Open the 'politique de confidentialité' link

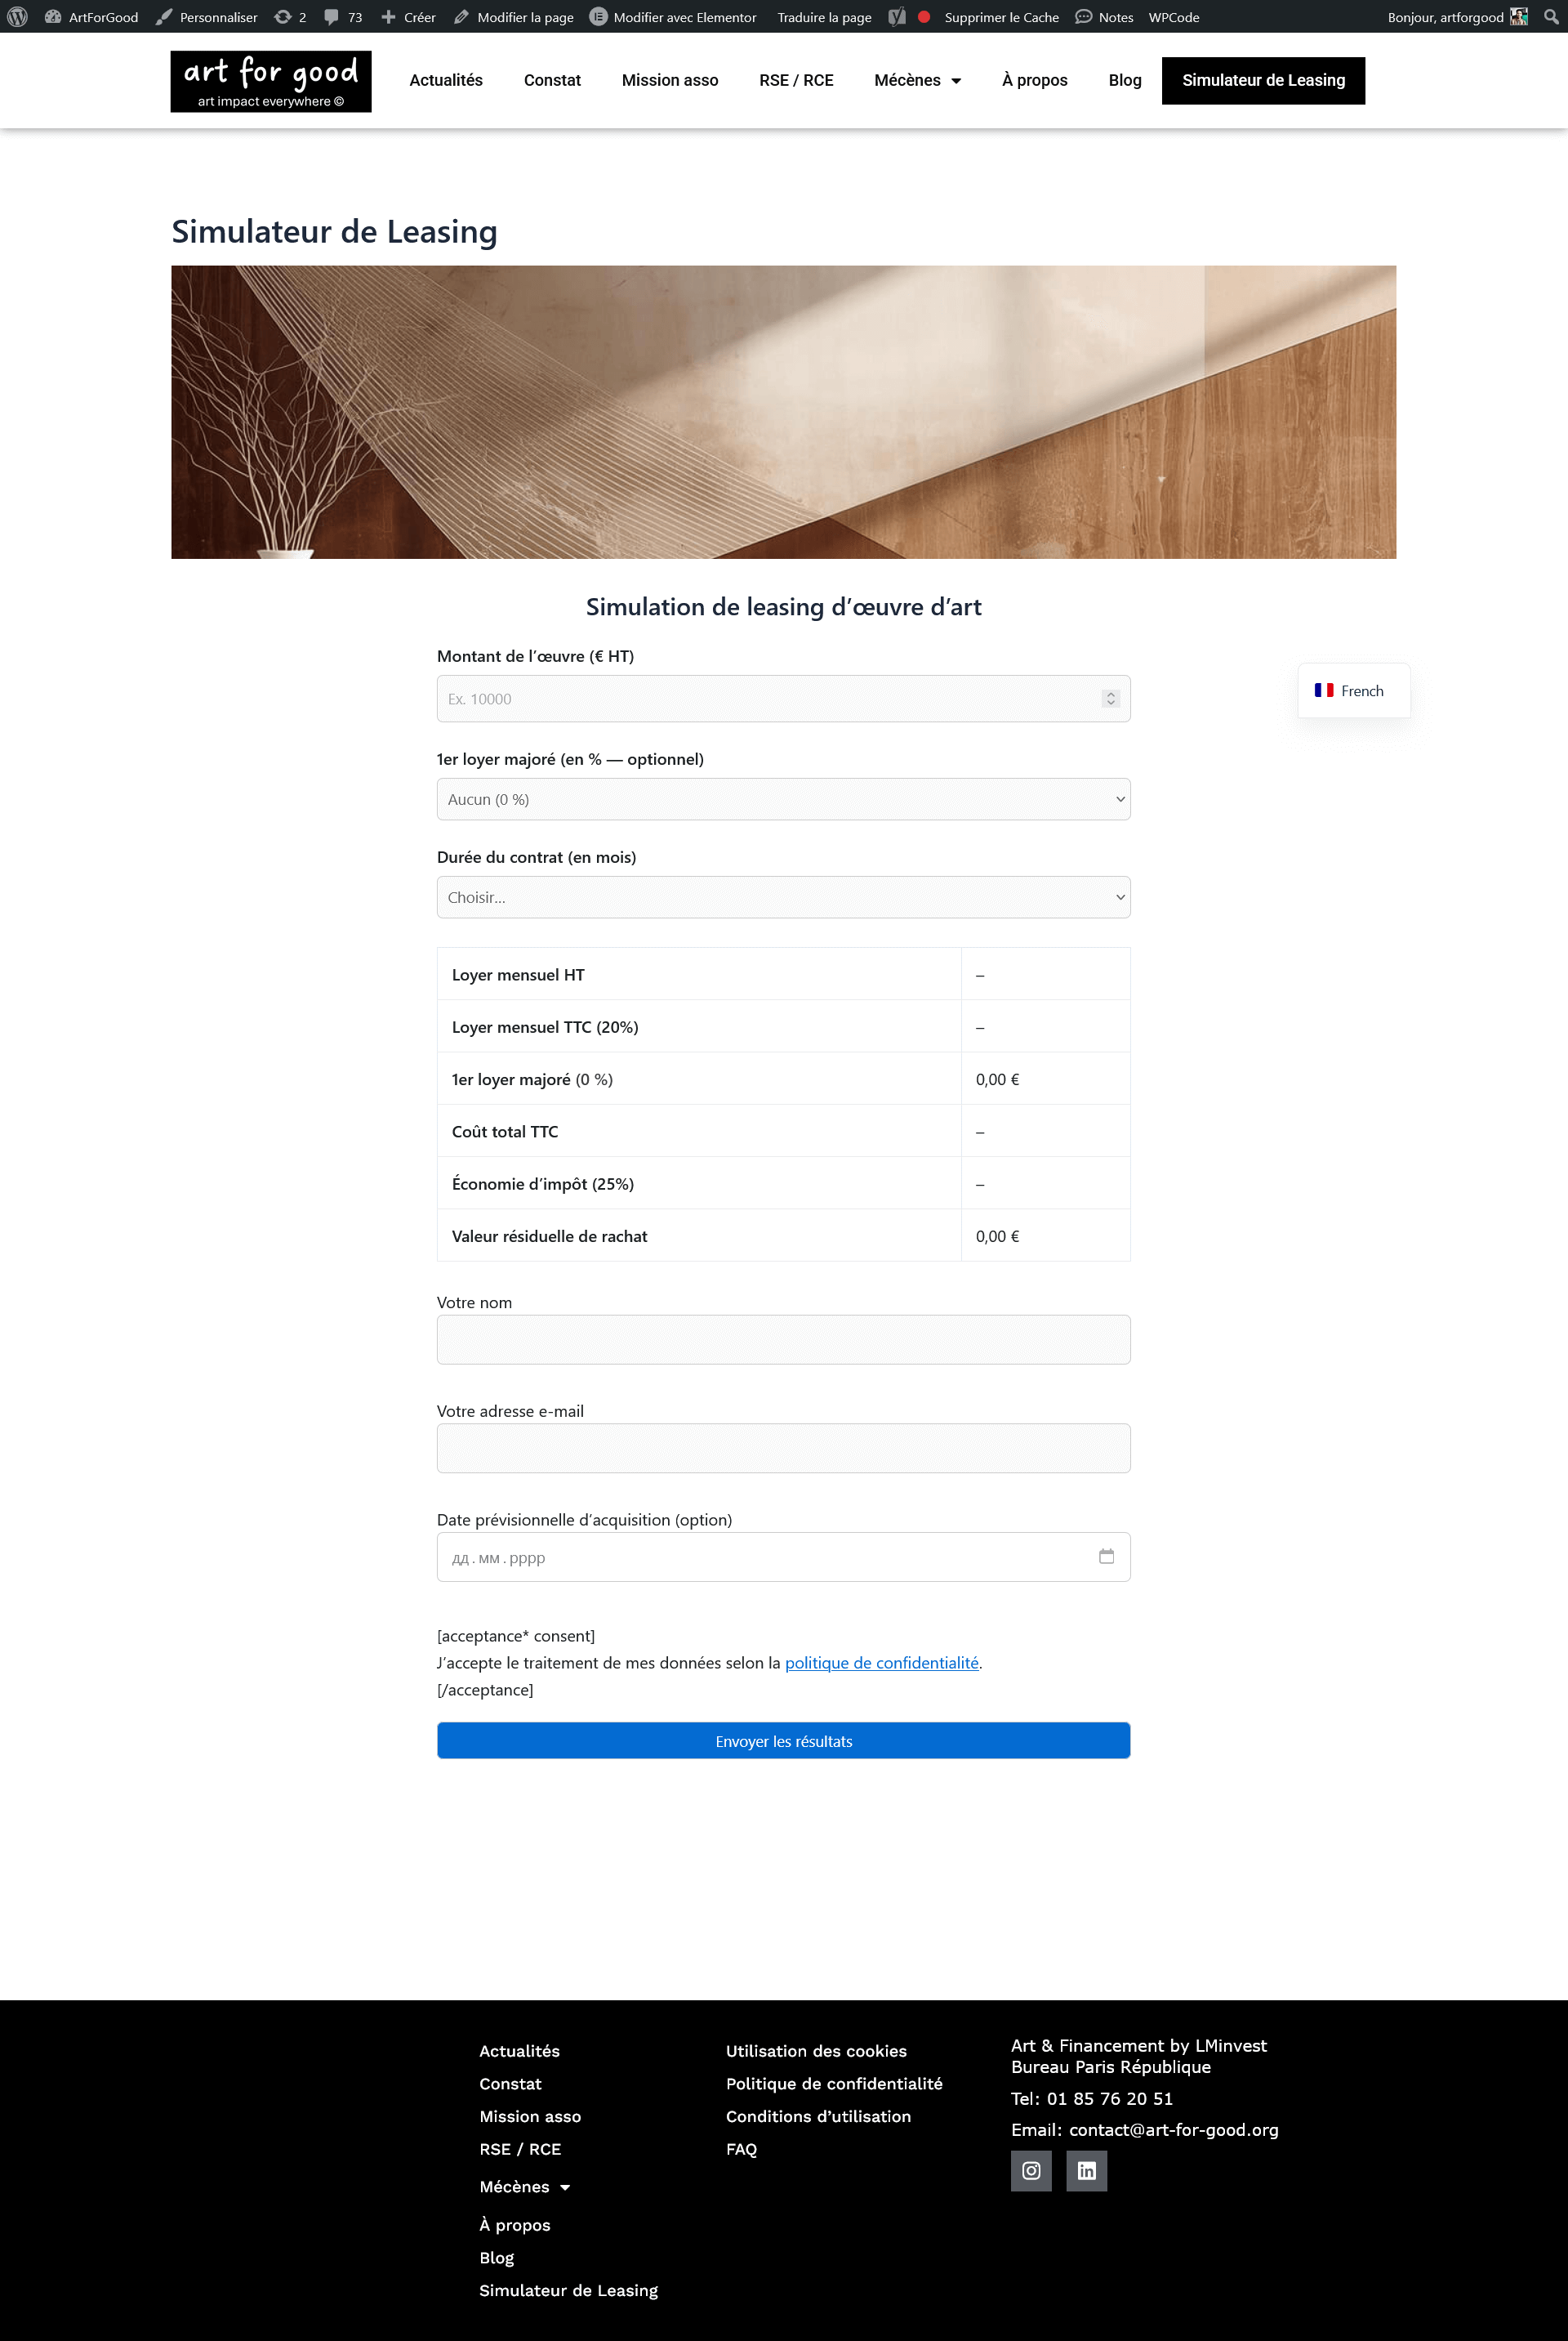click(881, 1663)
